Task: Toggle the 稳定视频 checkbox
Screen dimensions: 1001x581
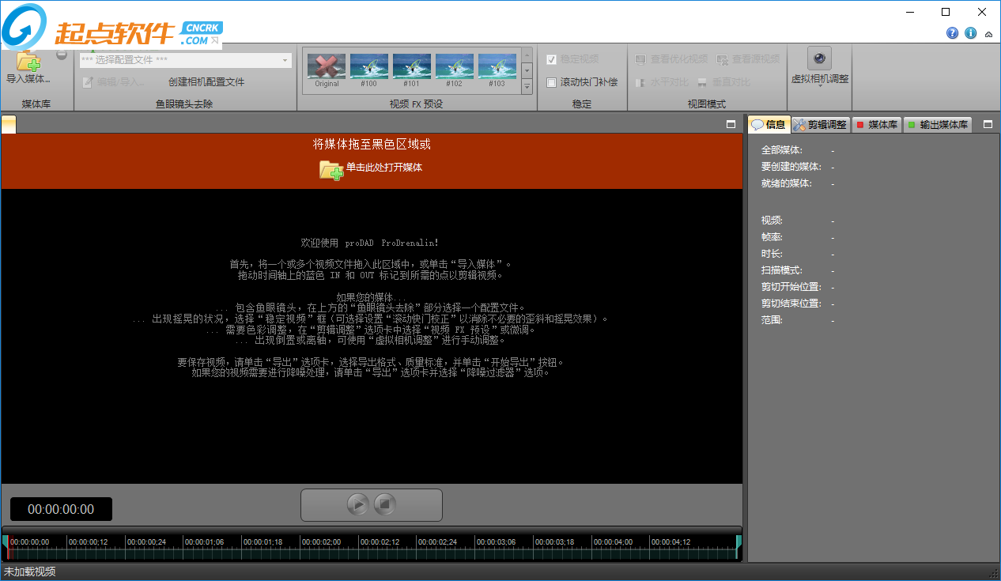Action: 552,59
